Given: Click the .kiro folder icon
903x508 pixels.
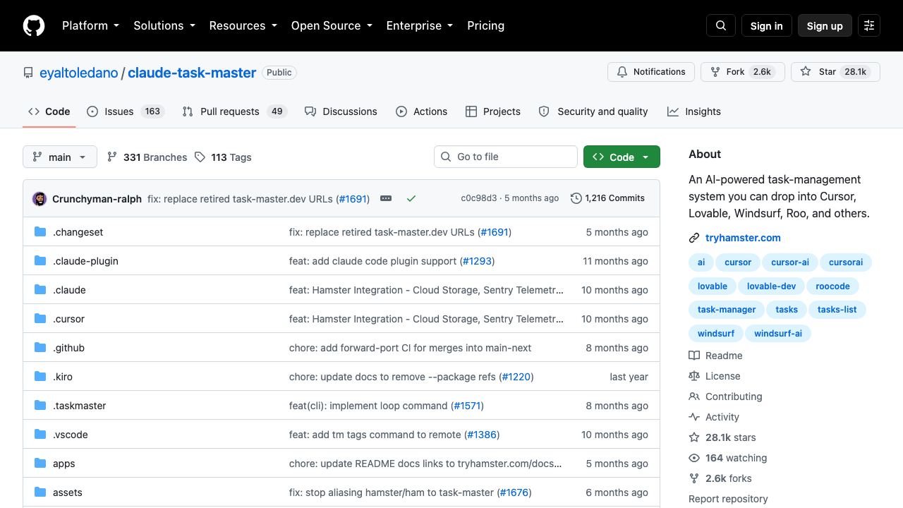Looking at the screenshot, I should pyautogui.click(x=40, y=377).
